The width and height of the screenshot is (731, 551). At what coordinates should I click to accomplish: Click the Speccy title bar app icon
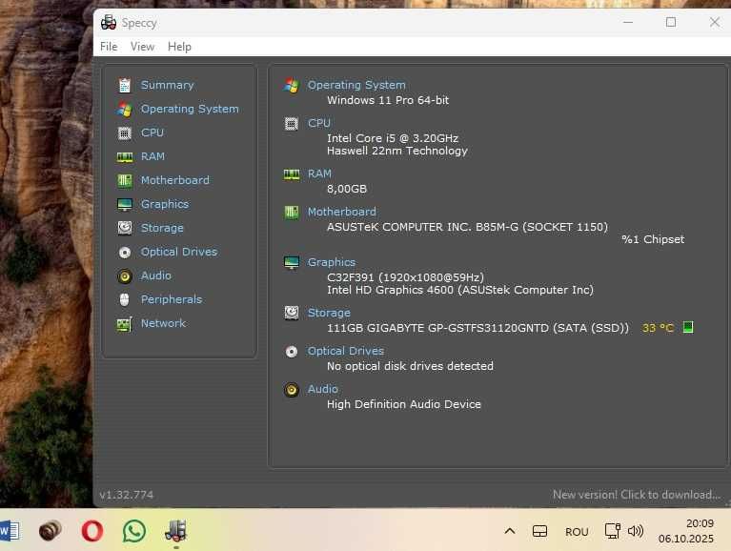[x=109, y=22]
